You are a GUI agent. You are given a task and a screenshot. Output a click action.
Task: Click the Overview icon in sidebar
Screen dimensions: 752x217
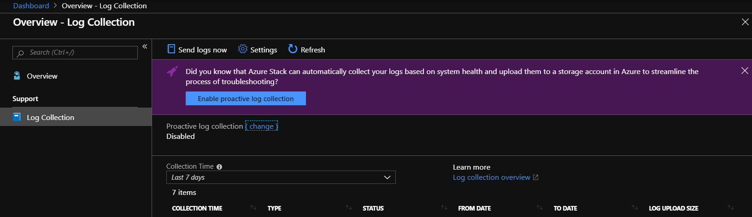coord(17,76)
